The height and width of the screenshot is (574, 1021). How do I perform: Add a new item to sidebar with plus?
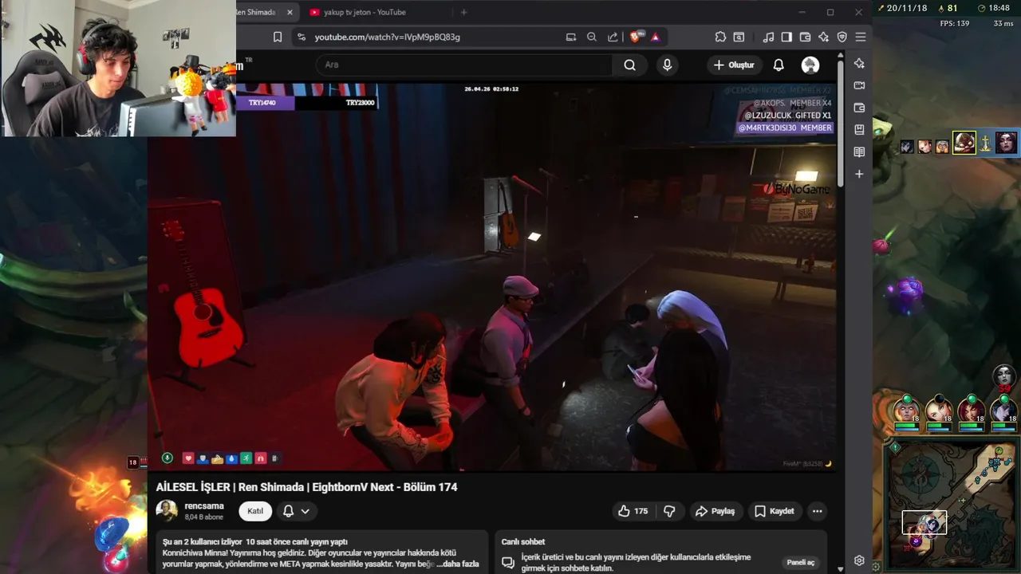pyautogui.click(x=859, y=174)
